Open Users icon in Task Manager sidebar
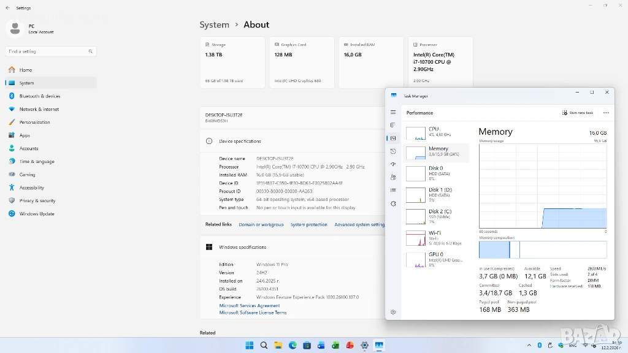 point(393,177)
